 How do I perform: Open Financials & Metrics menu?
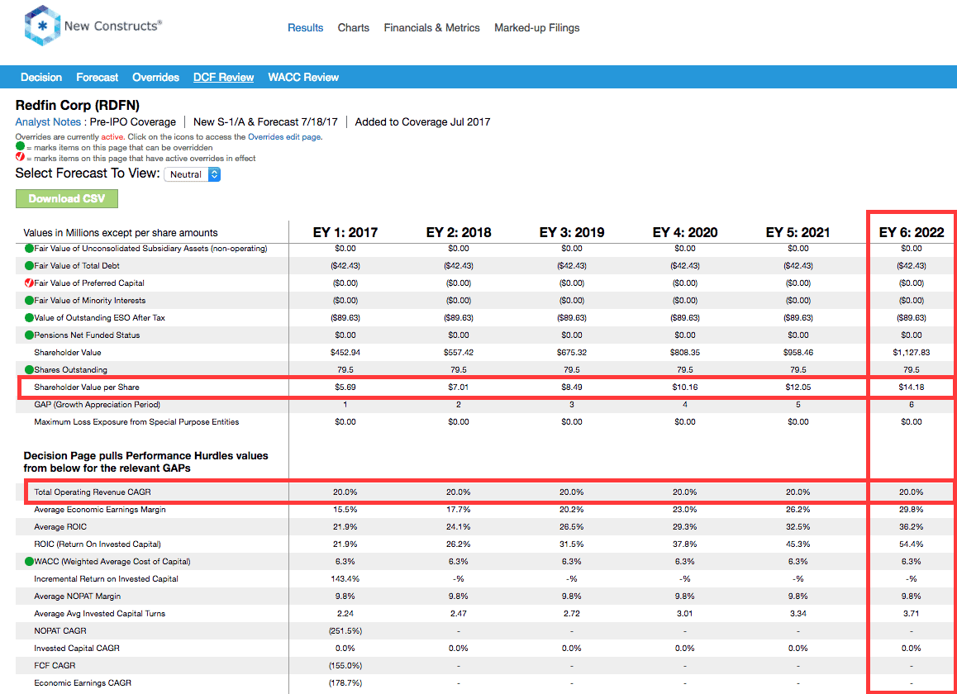pyautogui.click(x=431, y=27)
